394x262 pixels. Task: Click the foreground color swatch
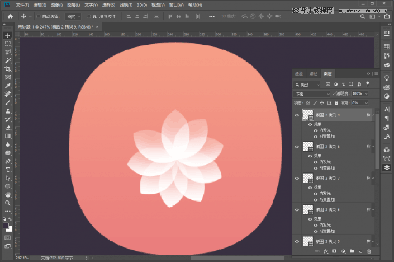click(6, 226)
